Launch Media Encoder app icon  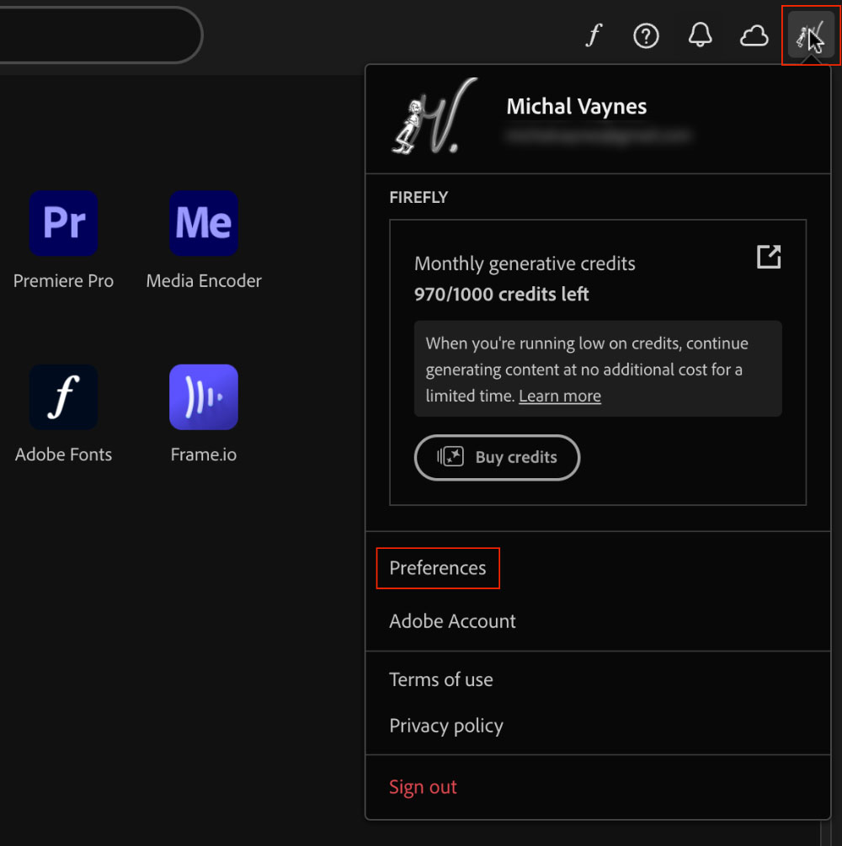[204, 223]
